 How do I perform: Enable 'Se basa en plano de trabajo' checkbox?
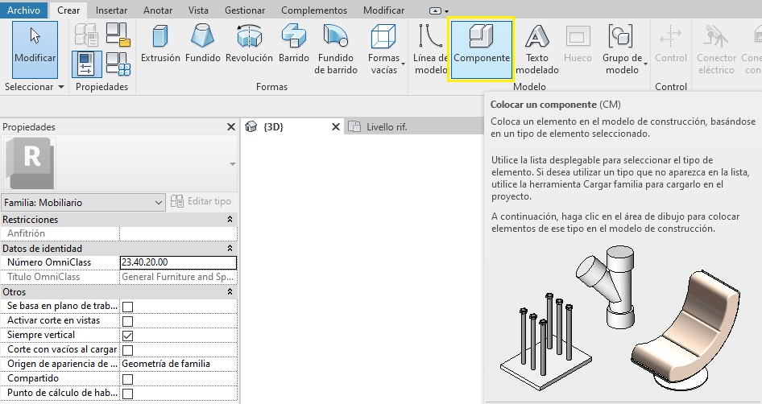pyautogui.click(x=127, y=307)
